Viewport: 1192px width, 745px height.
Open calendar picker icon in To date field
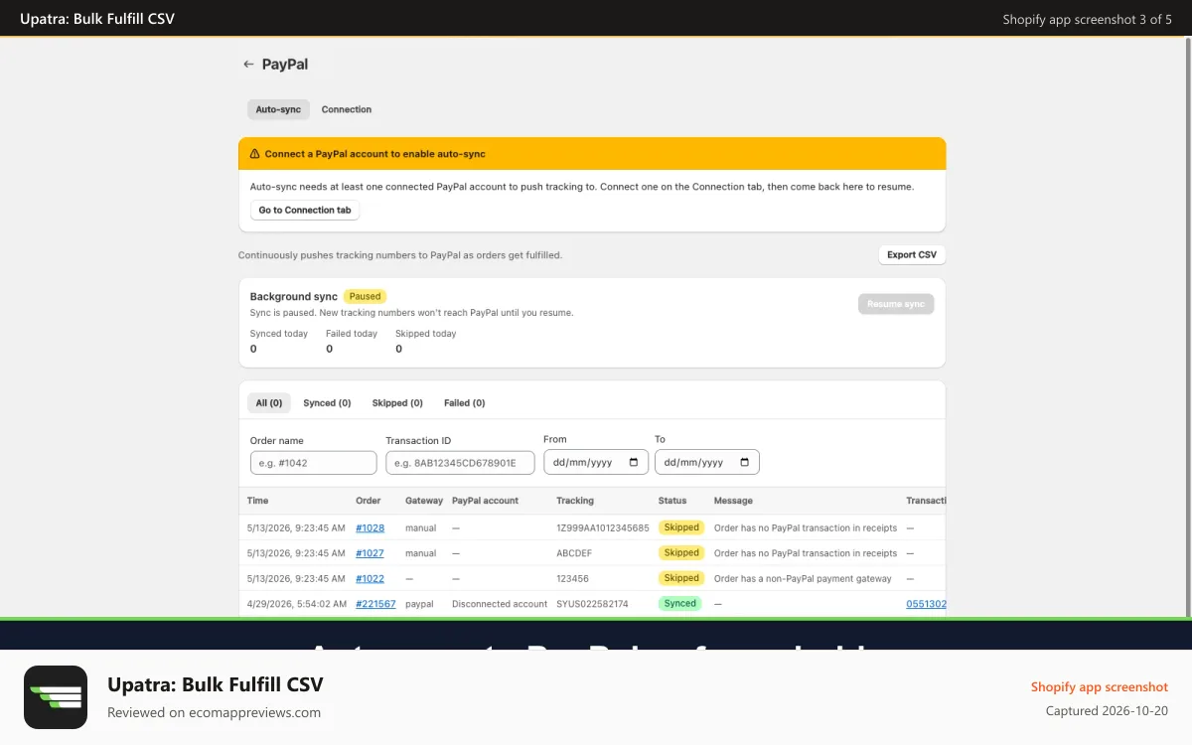pyautogui.click(x=746, y=463)
